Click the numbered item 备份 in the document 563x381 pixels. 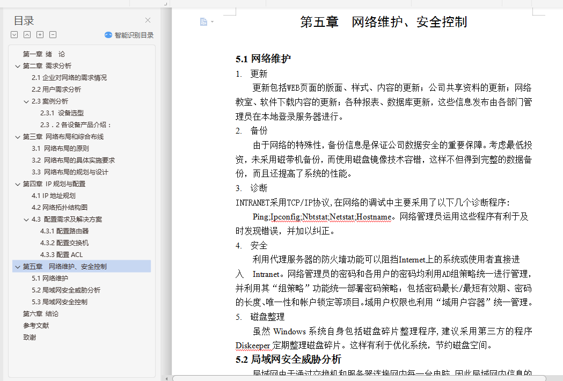coord(259,131)
